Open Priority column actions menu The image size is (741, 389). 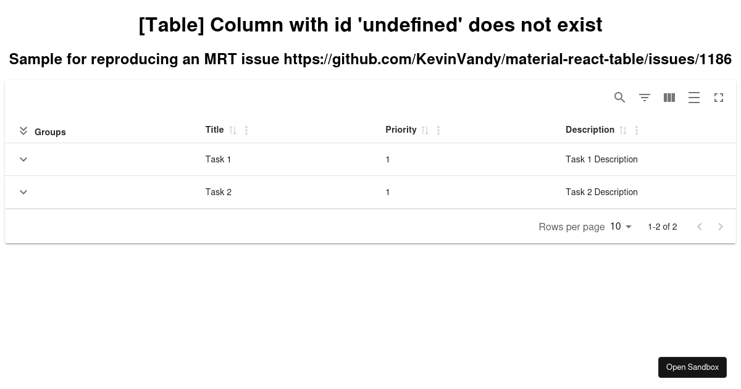pyautogui.click(x=438, y=130)
